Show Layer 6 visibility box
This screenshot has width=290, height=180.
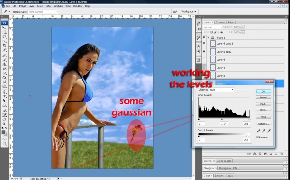(x=204, y=60)
